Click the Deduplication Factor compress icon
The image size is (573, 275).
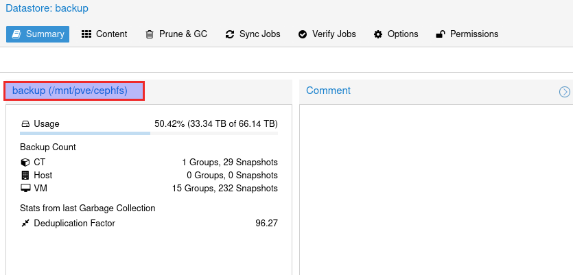(25, 224)
